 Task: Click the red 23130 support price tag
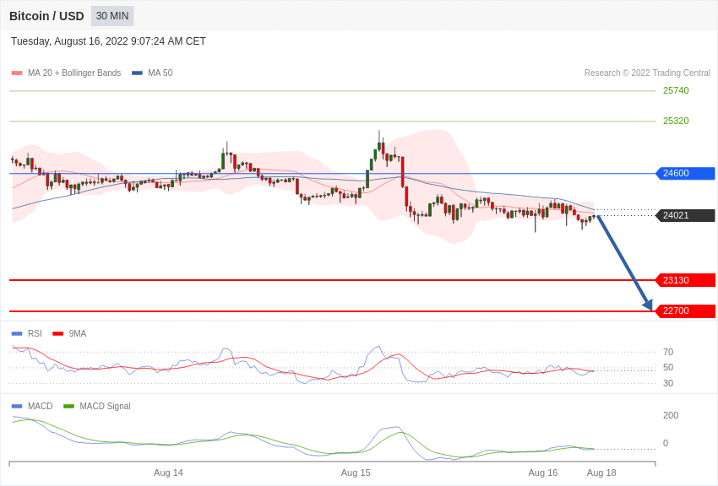[x=685, y=280]
